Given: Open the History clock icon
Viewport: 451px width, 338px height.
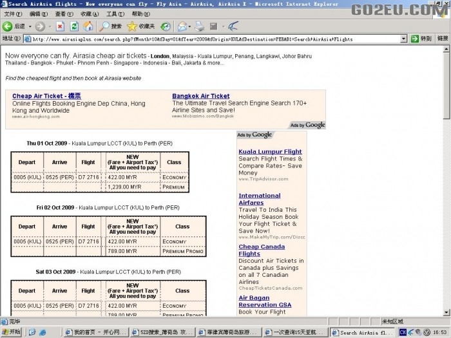Looking at the screenshot, I should point(166,26).
